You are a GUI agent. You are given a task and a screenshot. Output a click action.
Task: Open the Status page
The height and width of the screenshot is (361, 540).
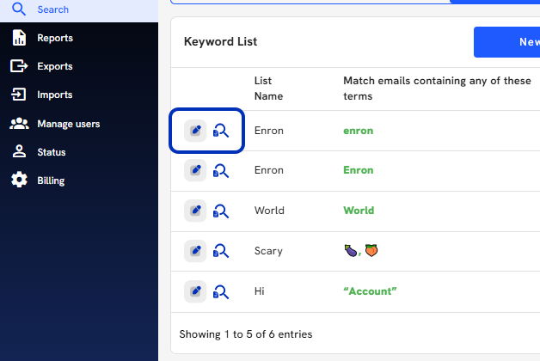click(x=52, y=152)
